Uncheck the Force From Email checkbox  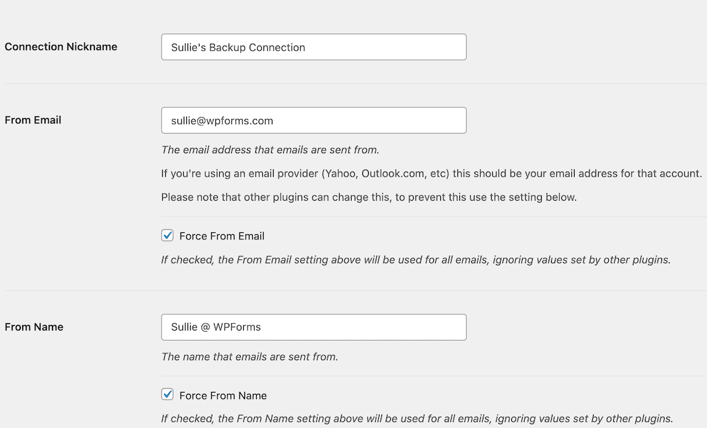[x=167, y=236]
